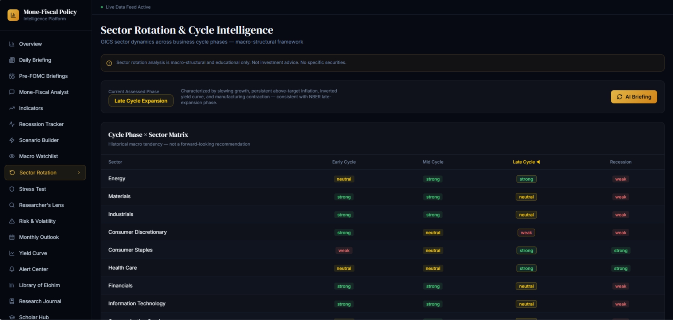Select the Financials row label
Image resolution: width=673 pixels, height=320 pixels.
[x=120, y=285]
